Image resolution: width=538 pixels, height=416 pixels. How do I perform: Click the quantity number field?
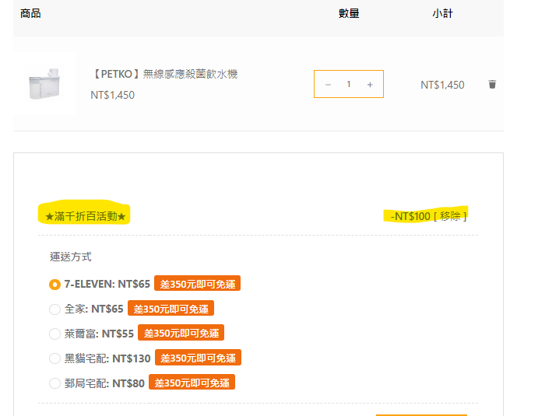point(349,84)
